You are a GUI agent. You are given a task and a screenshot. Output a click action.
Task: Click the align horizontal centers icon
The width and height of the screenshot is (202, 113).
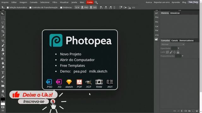[106, 8]
